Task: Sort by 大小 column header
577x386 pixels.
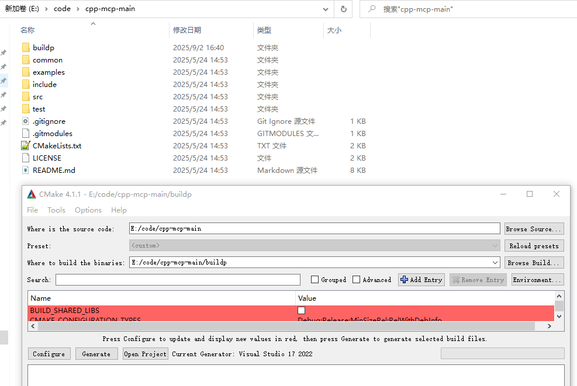Action: 347,30
